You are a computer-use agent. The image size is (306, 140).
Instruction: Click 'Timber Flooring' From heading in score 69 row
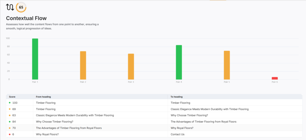click(x=46, y=109)
